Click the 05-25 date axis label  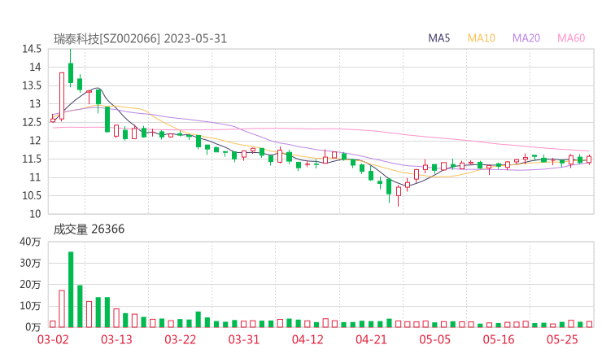coord(562,339)
